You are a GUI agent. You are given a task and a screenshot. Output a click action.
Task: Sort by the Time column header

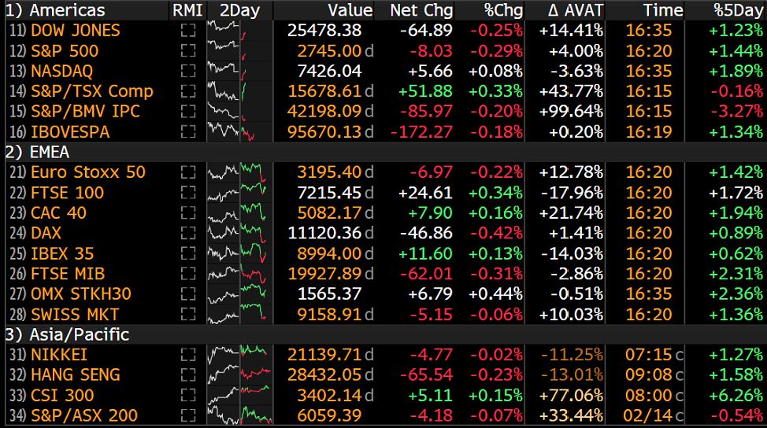coord(663,10)
